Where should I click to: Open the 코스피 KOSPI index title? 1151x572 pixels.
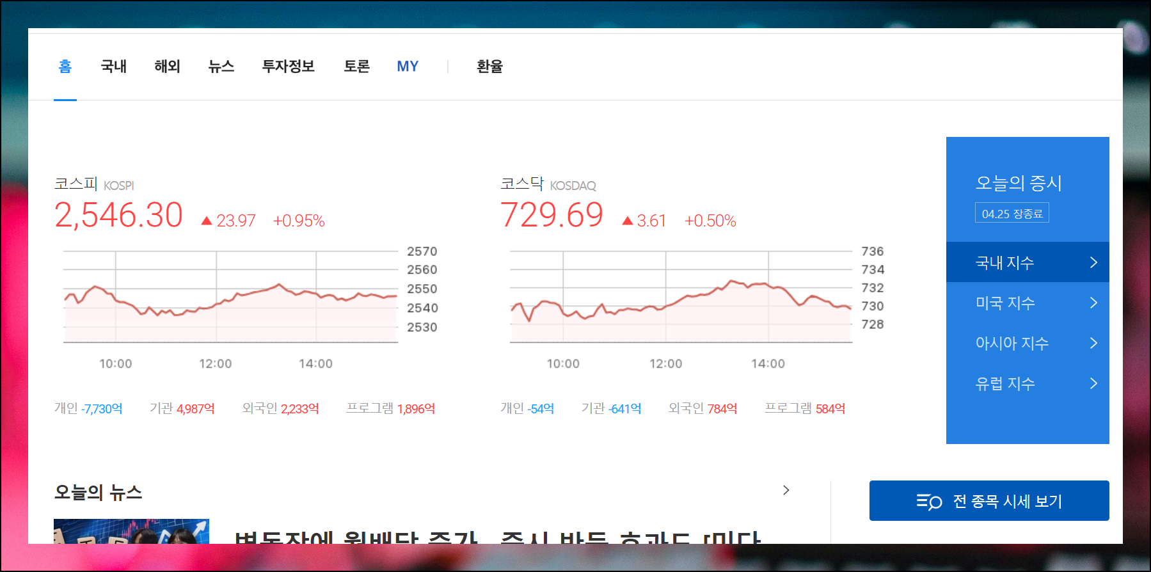pyautogui.click(x=94, y=184)
